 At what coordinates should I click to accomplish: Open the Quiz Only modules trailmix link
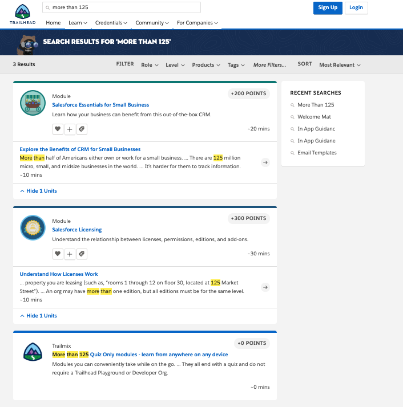140,355
